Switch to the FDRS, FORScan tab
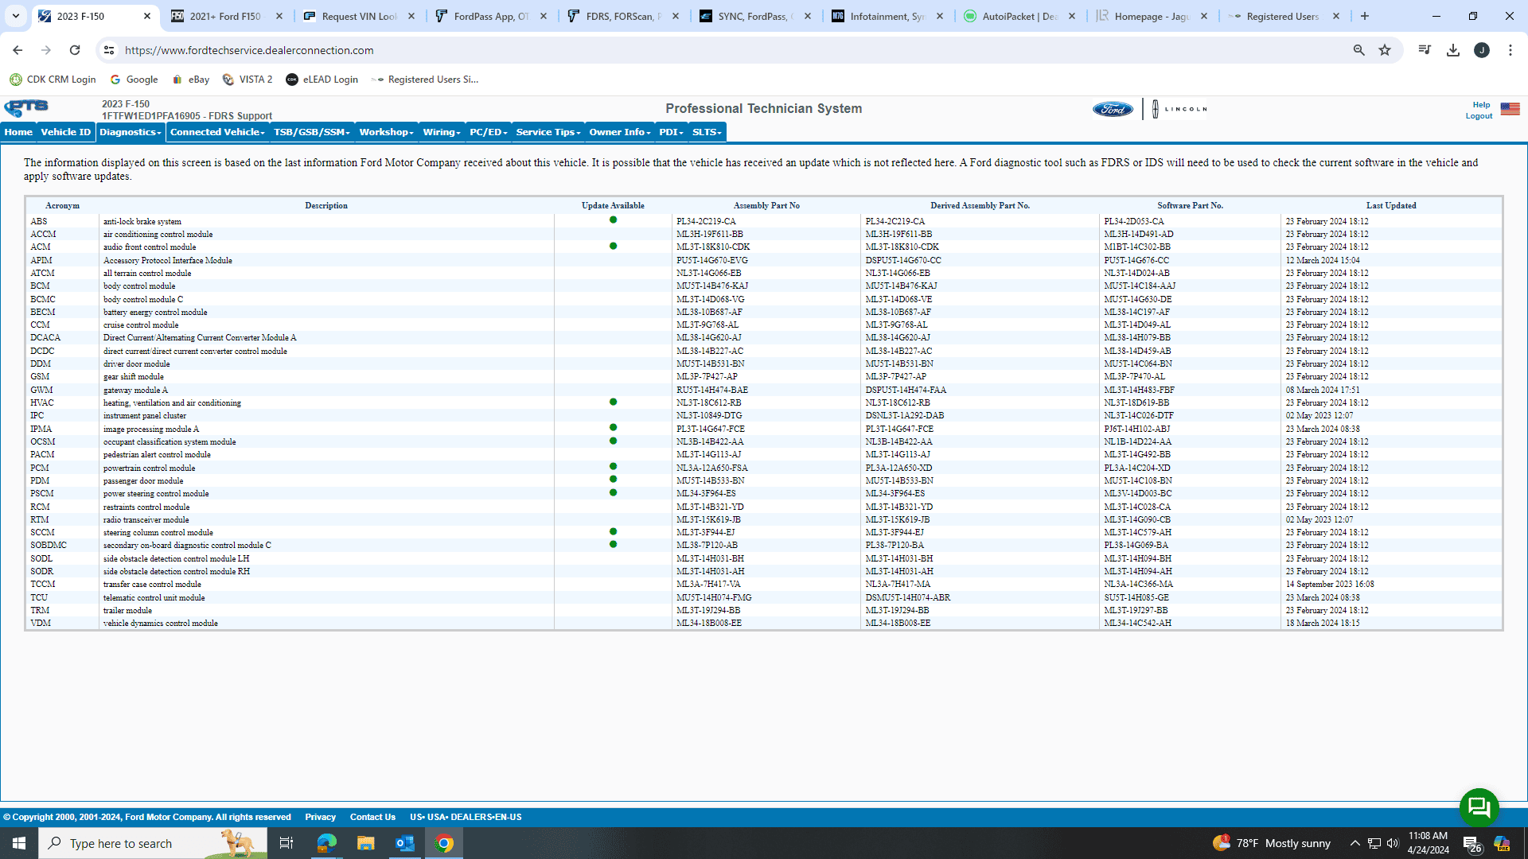The height and width of the screenshot is (859, 1528). [623, 16]
